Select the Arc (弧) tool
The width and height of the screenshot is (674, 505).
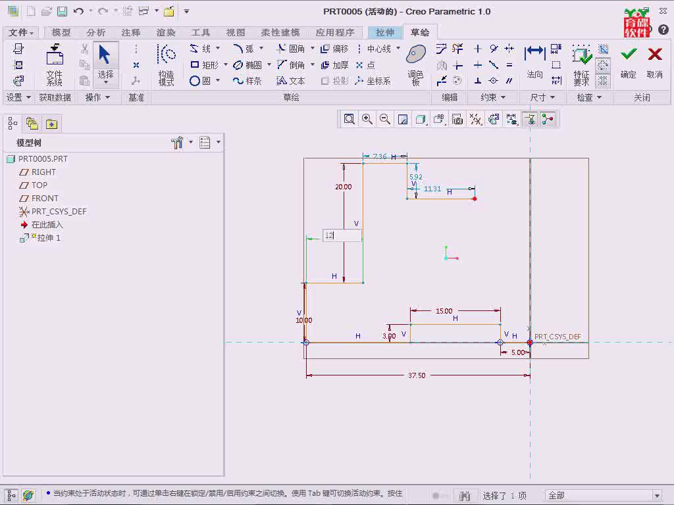click(244, 49)
